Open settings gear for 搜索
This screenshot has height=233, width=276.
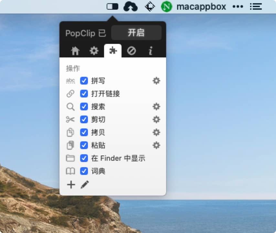(x=156, y=106)
